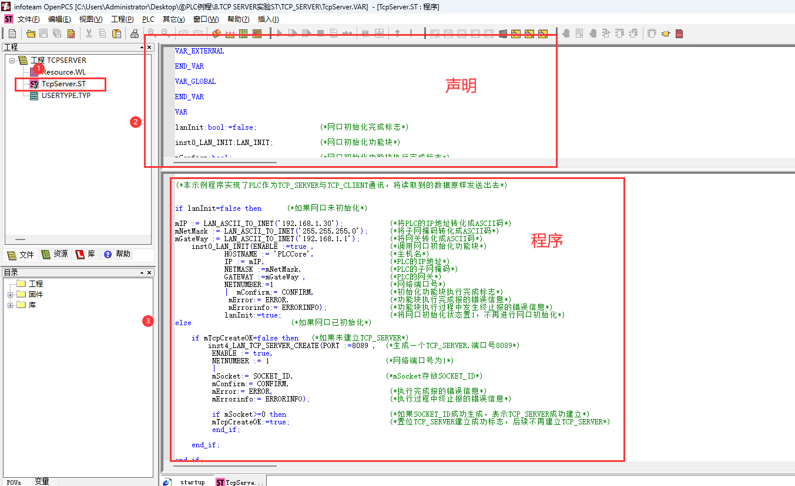Image resolution: width=795 pixels, height=486 pixels.
Task: Click the declaration pane horizontal scrollbar
Action: click(x=226, y=161)
